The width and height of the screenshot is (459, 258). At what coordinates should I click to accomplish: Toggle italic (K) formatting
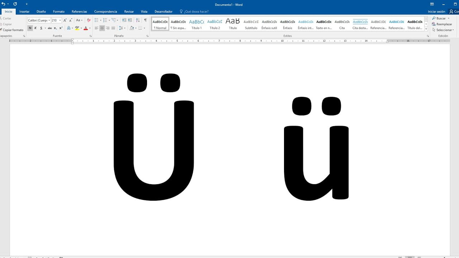click(x=36, y=28)
